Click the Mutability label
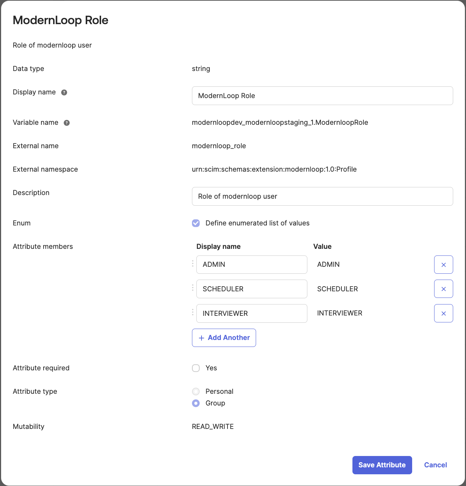Screen dimensions: 466x486 point(29,427)
